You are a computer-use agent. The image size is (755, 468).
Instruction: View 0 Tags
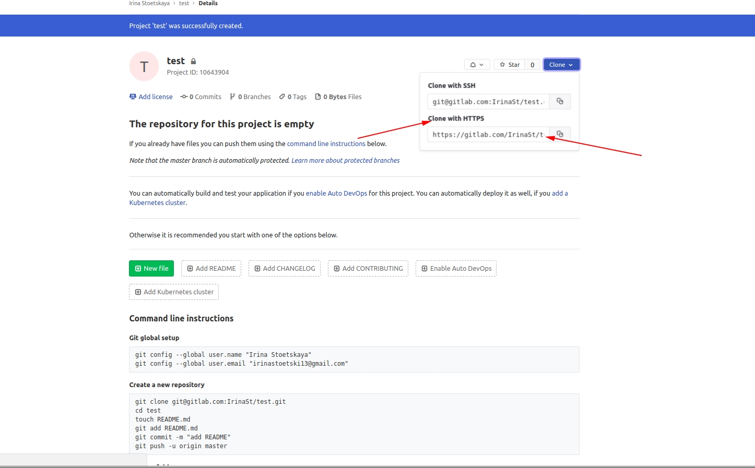point(293,97)
